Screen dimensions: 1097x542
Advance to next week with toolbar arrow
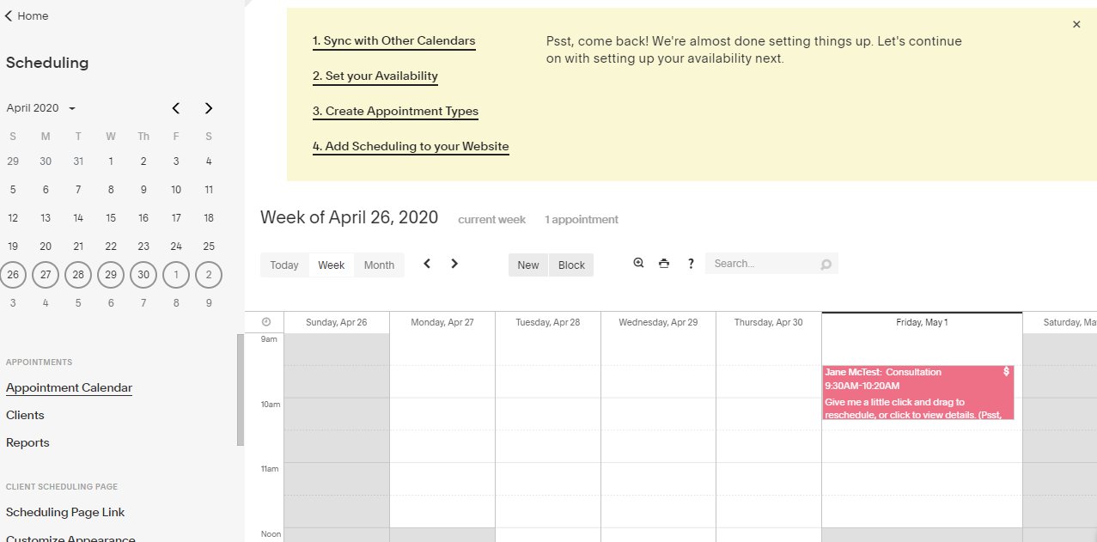454,264
